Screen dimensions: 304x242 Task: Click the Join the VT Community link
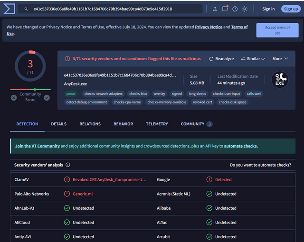pyautogui.click(x=38, y=146)
